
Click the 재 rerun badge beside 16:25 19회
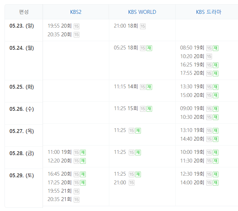click(x=216, y=65)
